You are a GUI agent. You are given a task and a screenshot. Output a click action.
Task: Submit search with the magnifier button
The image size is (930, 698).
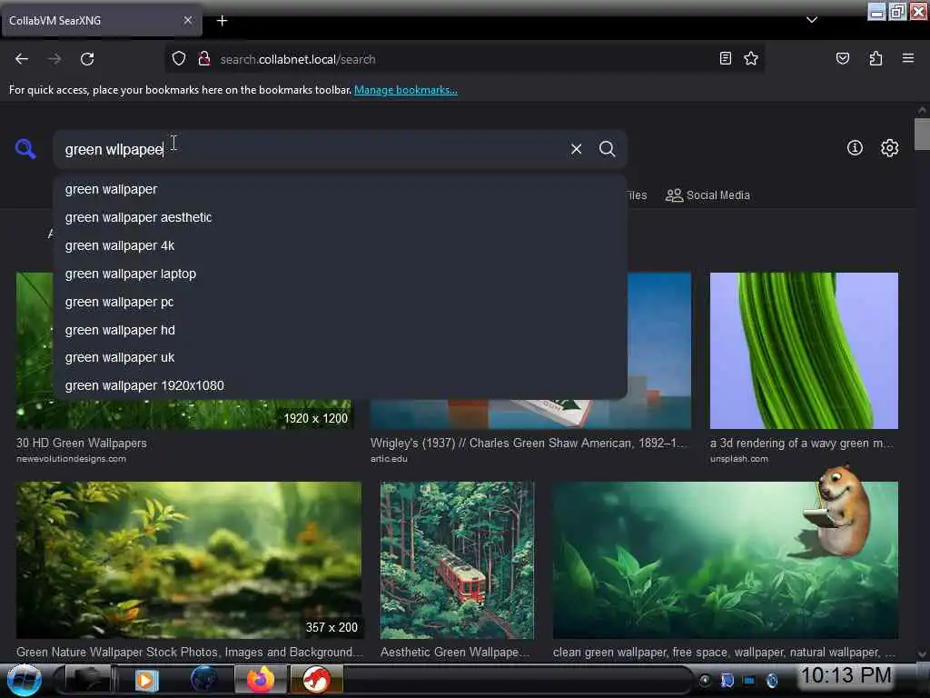(607, 149)
